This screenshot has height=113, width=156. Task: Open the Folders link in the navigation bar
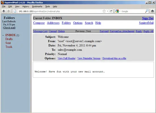coord(66,23)
